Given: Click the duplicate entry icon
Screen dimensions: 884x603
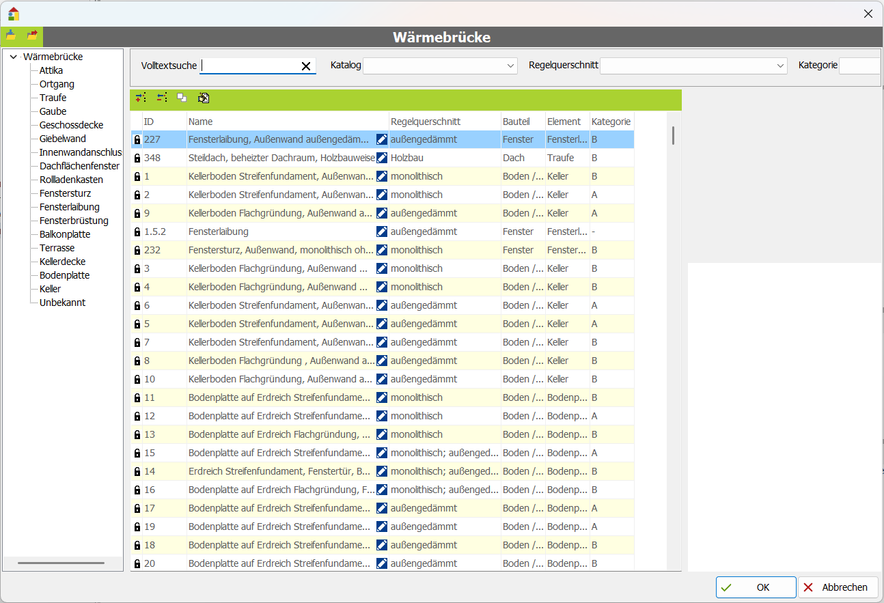Looking at the screenshot, I should point(182,98).
